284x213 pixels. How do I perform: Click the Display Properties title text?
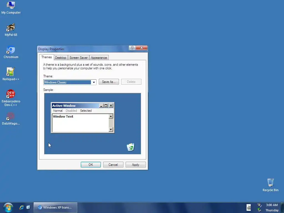(51, 49)
